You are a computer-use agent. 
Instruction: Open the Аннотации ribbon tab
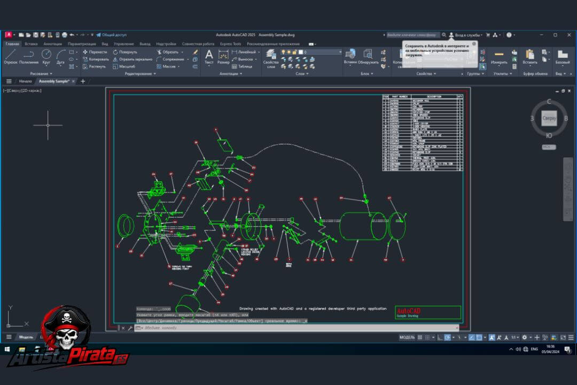point(52,44)
